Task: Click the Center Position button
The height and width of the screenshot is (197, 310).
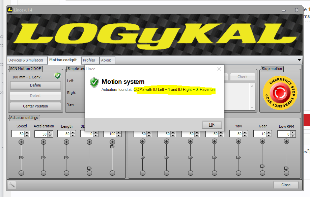Action: tap(35, 106)
